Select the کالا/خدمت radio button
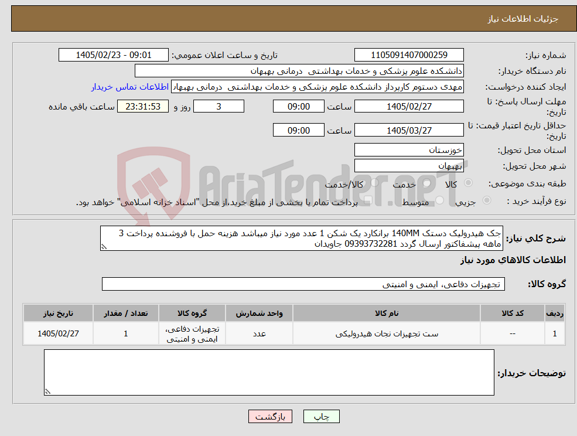The image size is (577, 436). coord(374,183)
